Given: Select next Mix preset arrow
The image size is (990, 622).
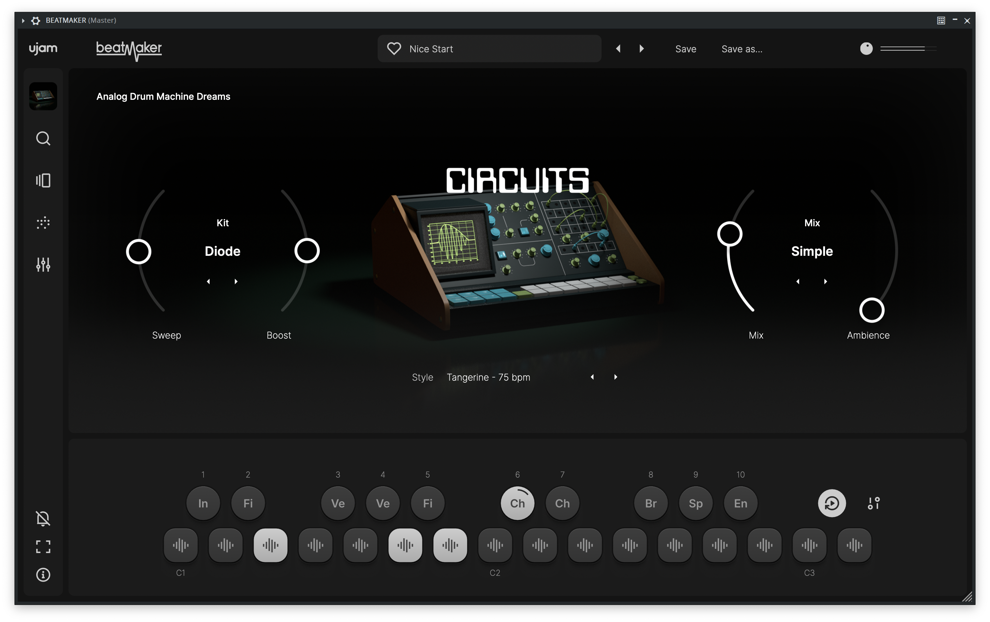Looking at the screenshot, I should tap(826, 281).
